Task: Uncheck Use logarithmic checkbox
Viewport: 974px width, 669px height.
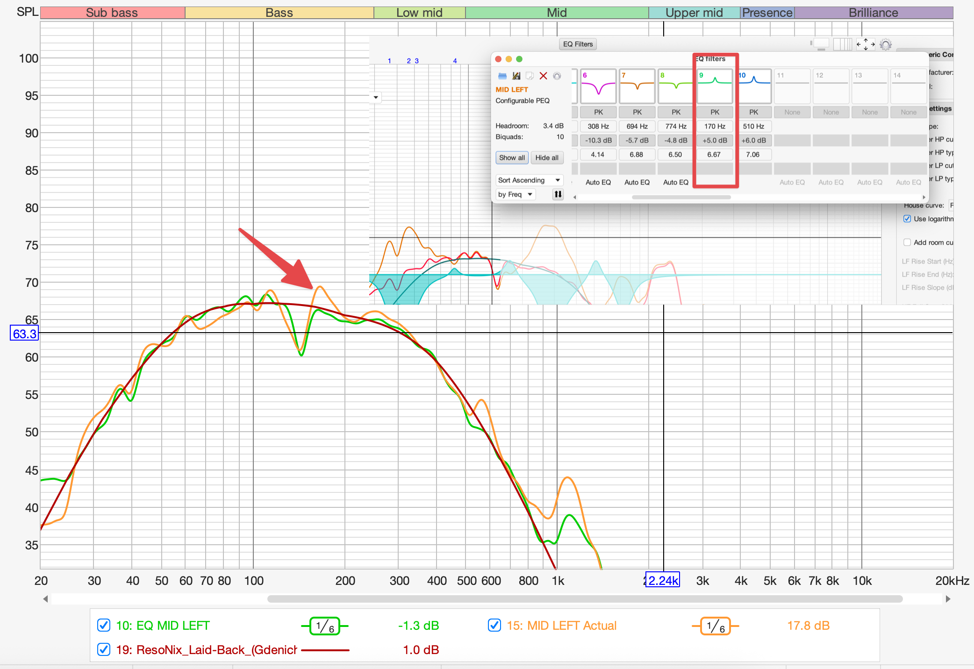Action: (x=907, y=219)
